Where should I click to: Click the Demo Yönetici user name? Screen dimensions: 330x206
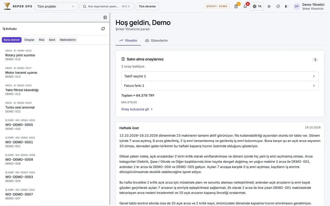313,5
